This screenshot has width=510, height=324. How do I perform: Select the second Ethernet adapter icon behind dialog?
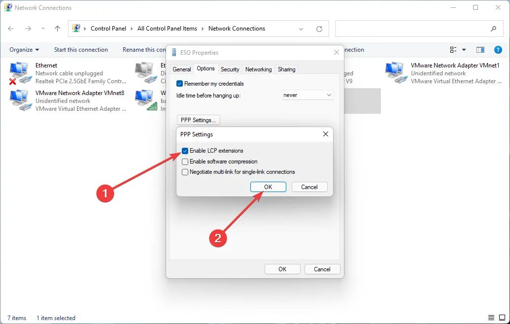(x=146, y=73)
